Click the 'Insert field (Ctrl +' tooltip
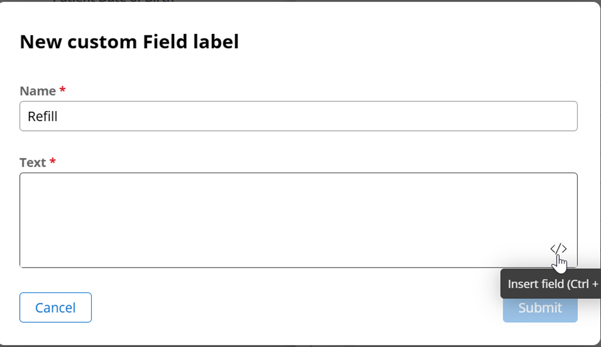 pos(551,284)
